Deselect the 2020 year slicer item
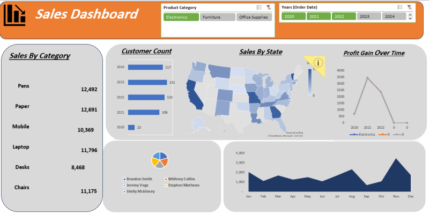The width and height of the screenshot is (429, 214). coord(293,17)
